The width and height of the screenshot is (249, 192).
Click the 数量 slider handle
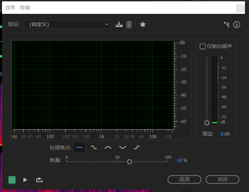129,162
